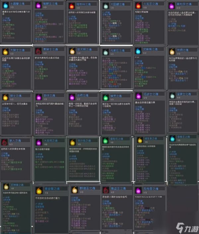Click the 野猪王之魂 title
This screenshot has height=234, width=199.
[x=88, y=188]
